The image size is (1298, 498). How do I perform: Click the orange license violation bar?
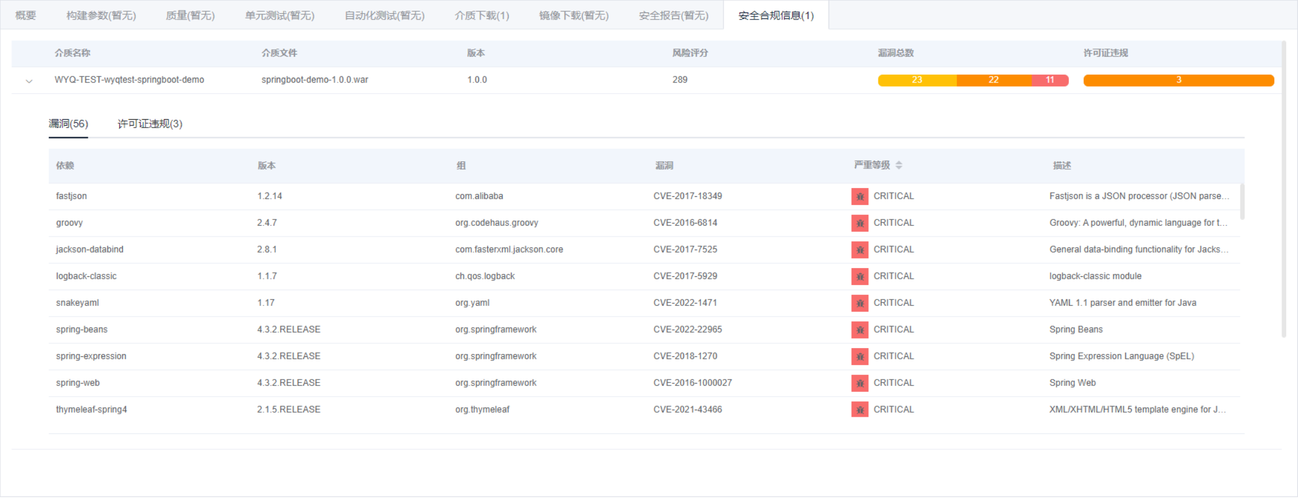(1178, 80)
